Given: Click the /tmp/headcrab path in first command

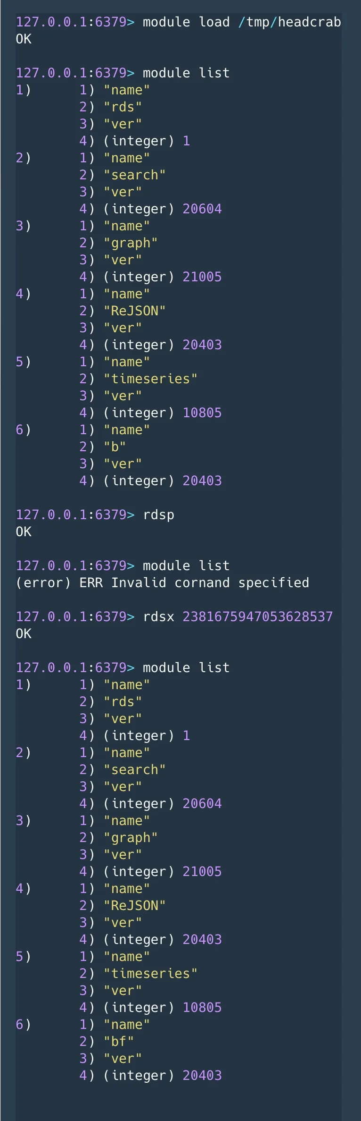Looking at the screenshot, I should (x=289, y=22).
